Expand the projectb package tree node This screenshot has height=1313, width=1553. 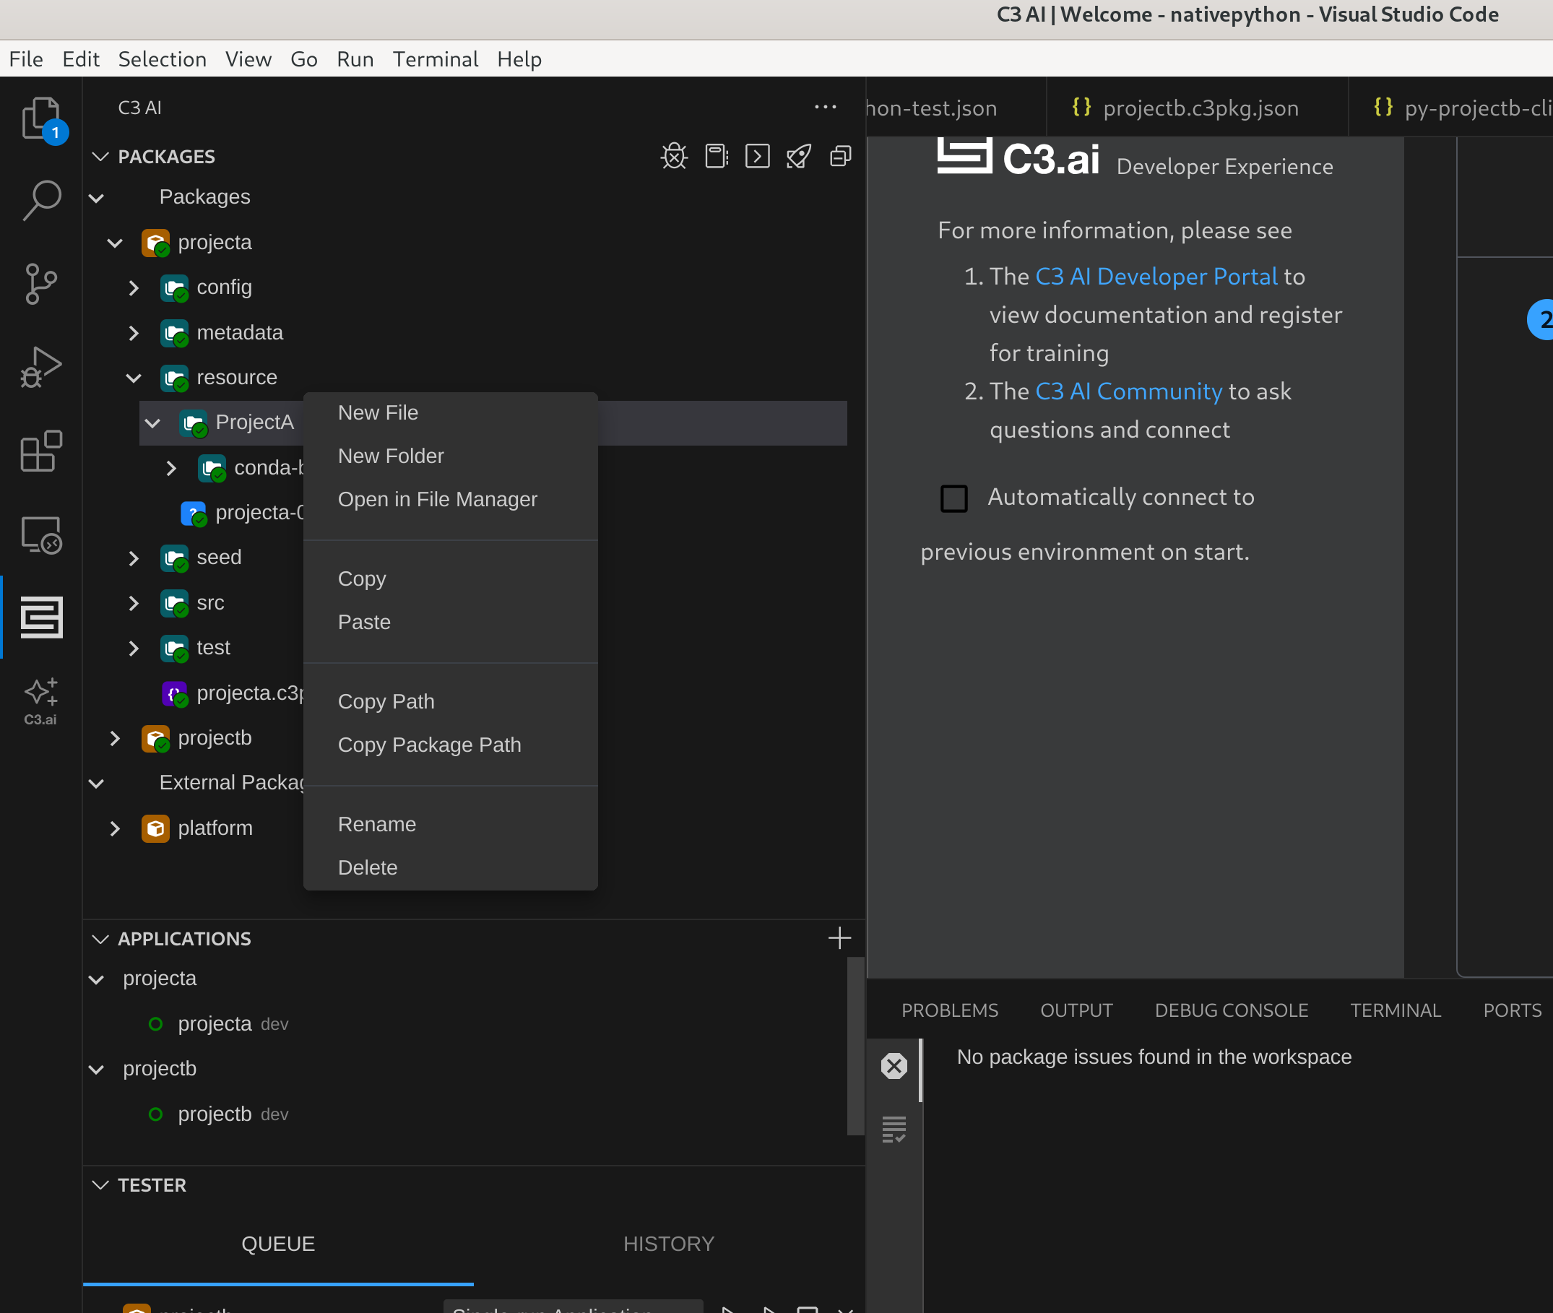click(115, 738)
